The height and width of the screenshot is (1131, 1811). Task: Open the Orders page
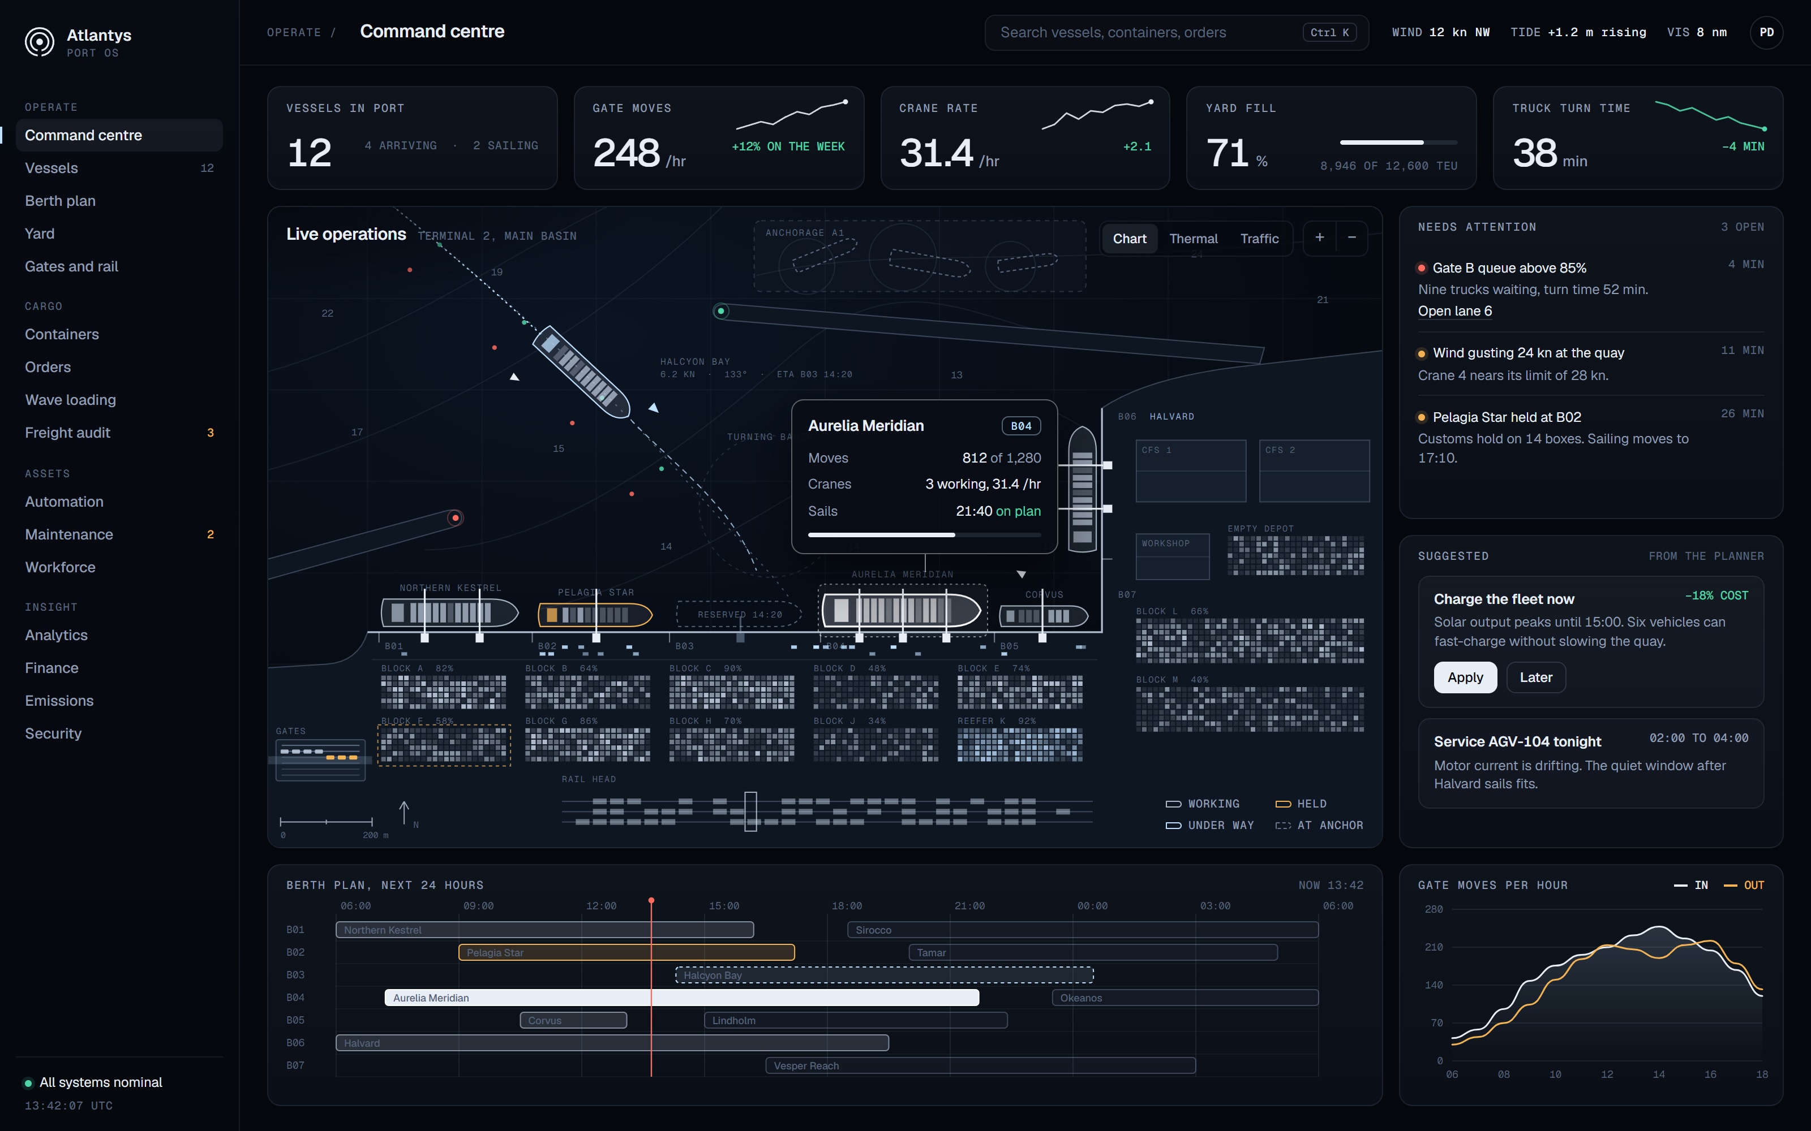pyautogui.click(x=119, y=367)
